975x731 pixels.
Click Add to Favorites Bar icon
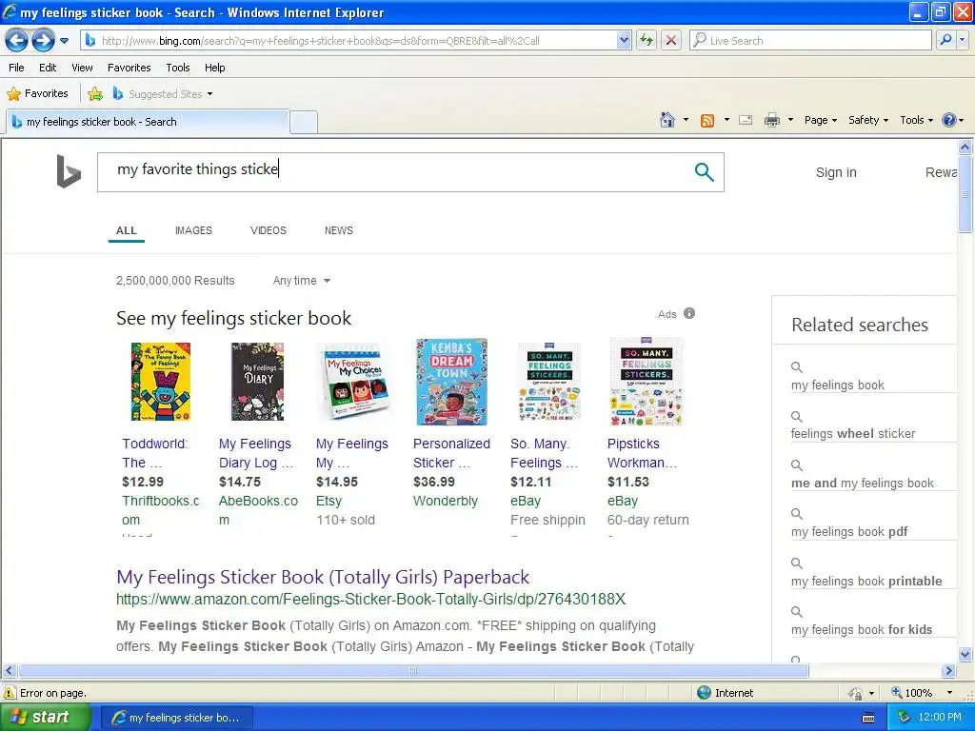(x=95, y=94)
